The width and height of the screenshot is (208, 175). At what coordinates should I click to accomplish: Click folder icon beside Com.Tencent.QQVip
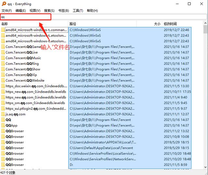click(x=3, y=75)
